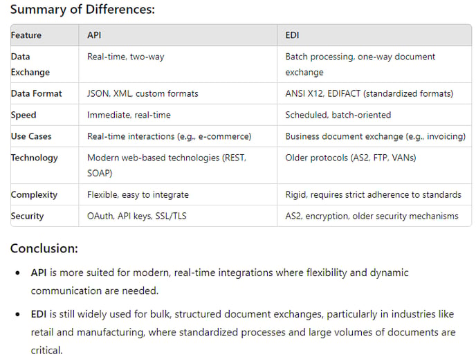Click the 'EDI' column header
The height and width of the screenshot is (359, 476).
tap(292, 35)
